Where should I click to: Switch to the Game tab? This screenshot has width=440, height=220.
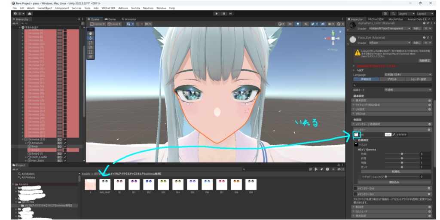[110, 19]
